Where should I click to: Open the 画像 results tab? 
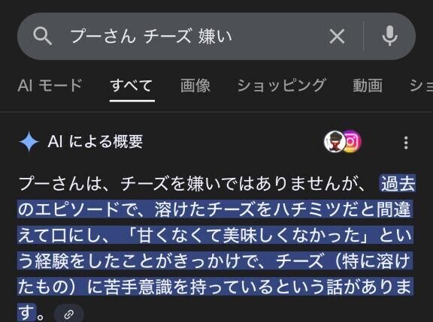pyautogui.click(x=195, y=85)
